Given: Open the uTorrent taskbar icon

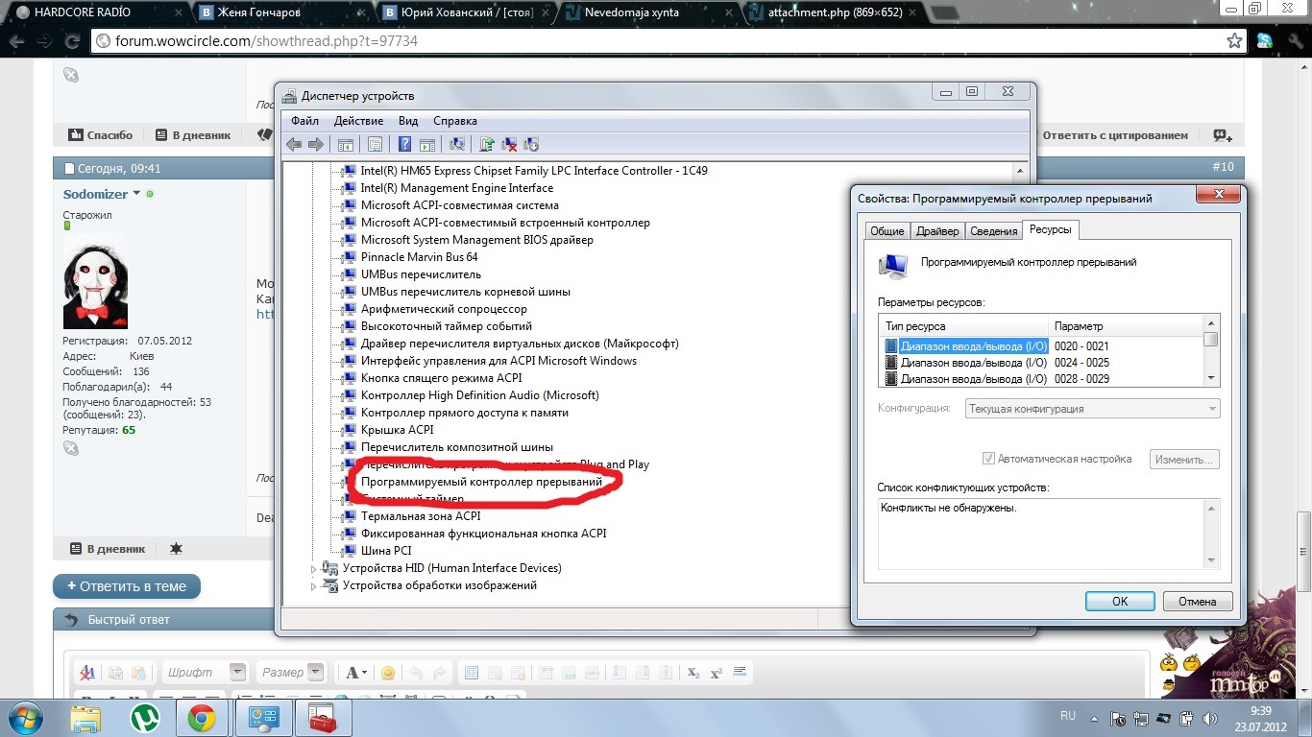Looking at the screenshot, I should pos(144,717).
